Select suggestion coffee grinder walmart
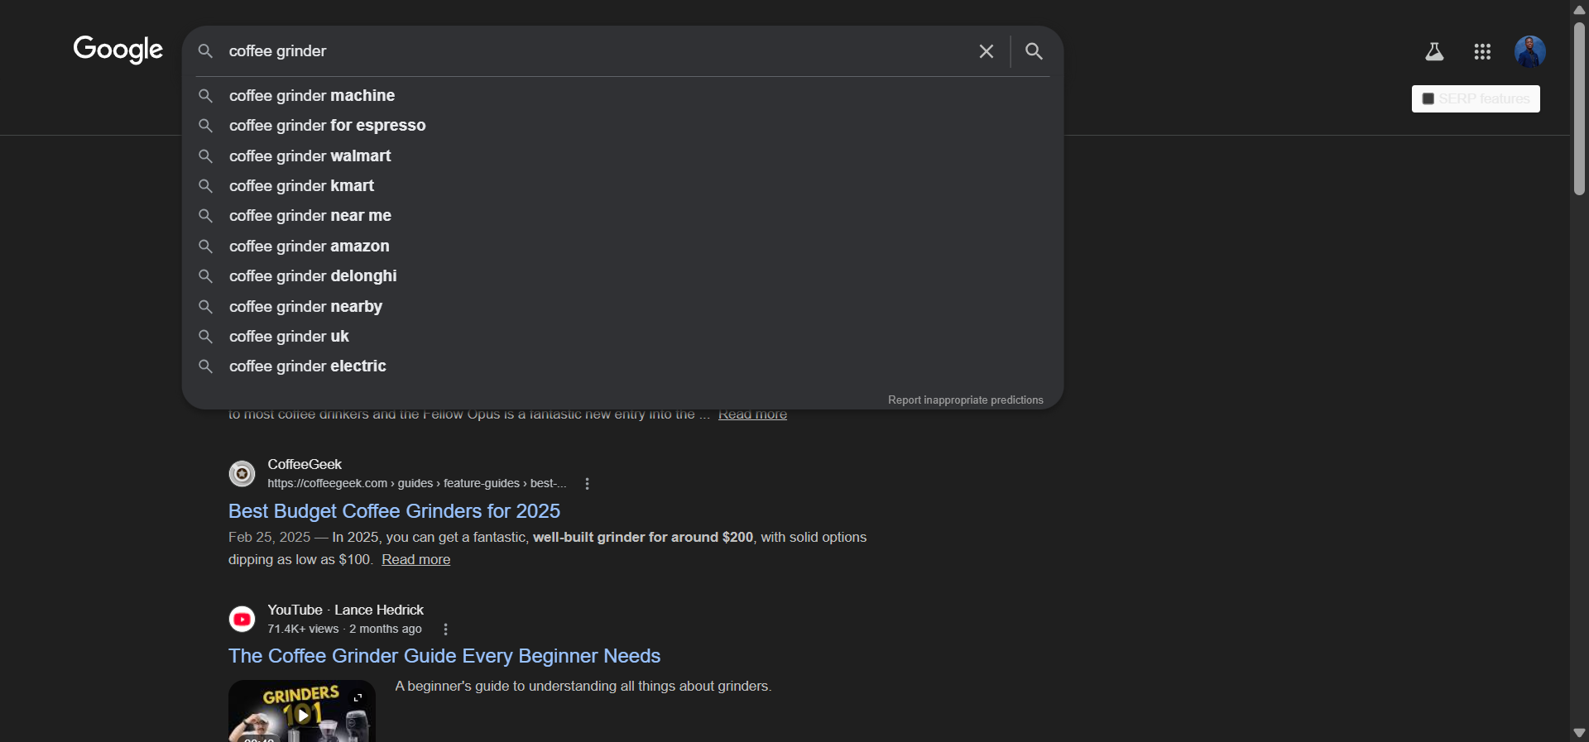 click(622, 156)
